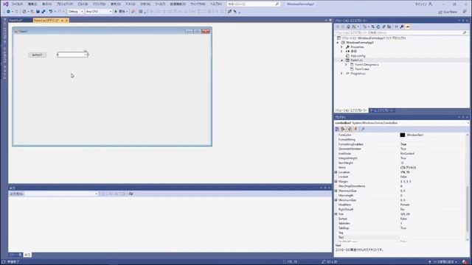Close the Form1.cs [Design] tab
This screenshot has height=265, width=472.
pyautogui.click(x=66, y=21)
